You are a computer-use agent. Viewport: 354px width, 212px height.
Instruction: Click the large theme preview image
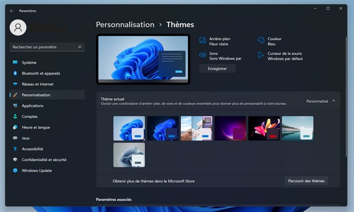point(143,59)
